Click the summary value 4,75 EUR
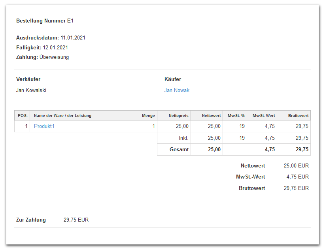 (x=297, y=177)
